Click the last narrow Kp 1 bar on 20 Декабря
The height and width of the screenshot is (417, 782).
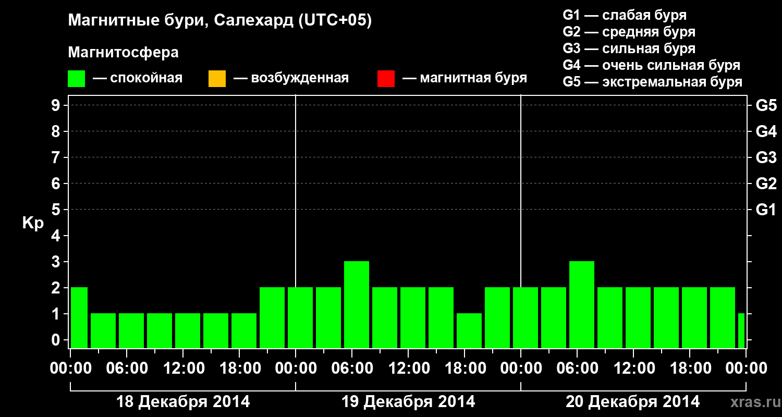point(741,330)
